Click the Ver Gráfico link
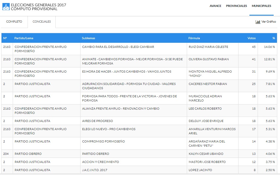 click(268, 22)
